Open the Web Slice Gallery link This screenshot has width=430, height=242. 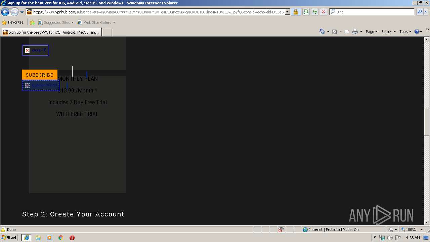pos(94,23)
